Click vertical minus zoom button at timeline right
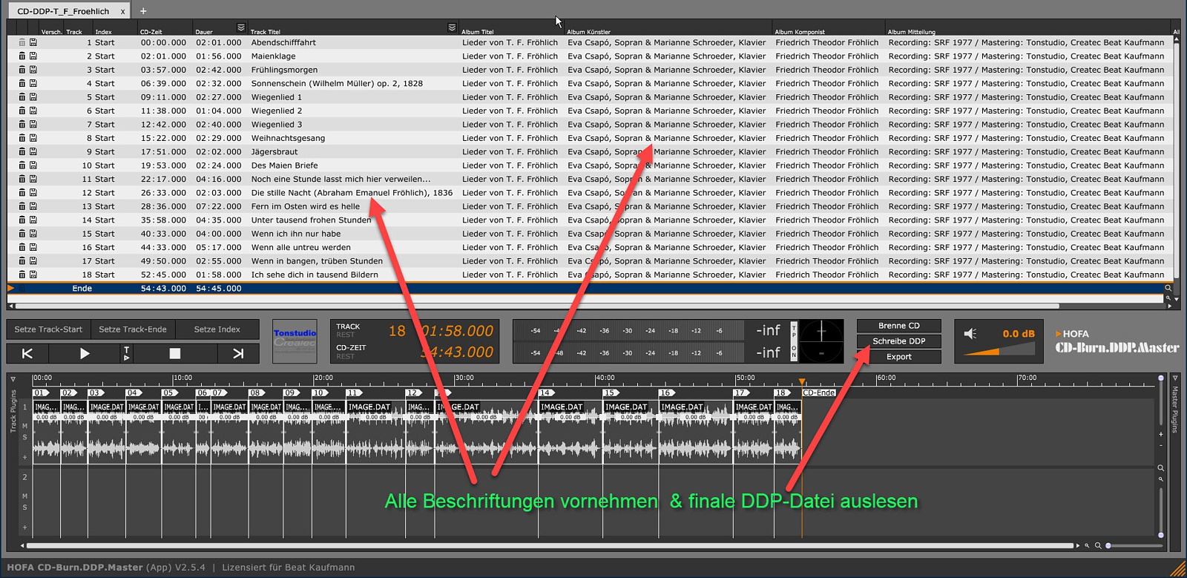 [1161, 445]
